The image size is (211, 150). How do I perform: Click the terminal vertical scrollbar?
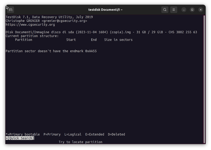pos(204,79)
